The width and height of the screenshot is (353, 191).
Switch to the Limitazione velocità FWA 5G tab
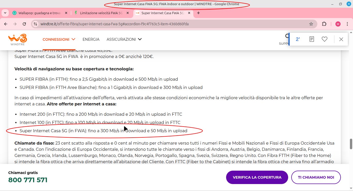click(102, 13)
